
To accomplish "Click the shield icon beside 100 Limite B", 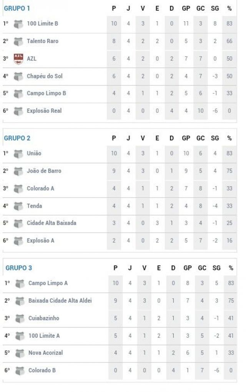I will (18, 24).
